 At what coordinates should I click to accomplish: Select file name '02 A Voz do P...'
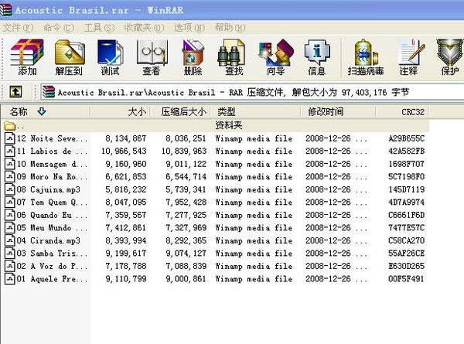point(52,266)
